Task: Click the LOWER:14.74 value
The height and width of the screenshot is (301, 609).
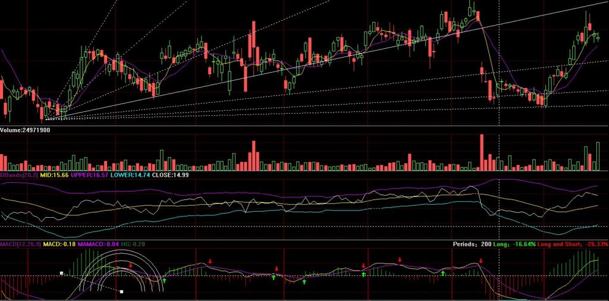Action: click(x=130, y=175)
